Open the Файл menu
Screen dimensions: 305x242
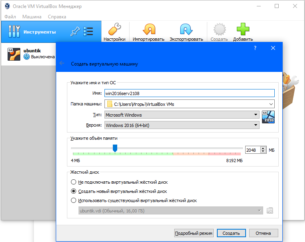[10, 17]
